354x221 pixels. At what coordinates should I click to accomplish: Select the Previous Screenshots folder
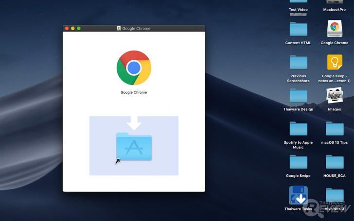point(299,62)
